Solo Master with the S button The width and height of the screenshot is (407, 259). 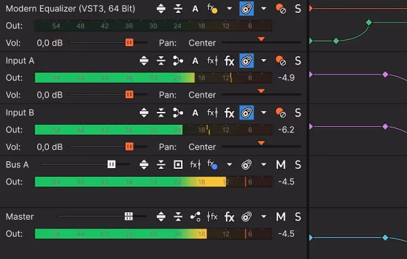[x=298, y=217]
